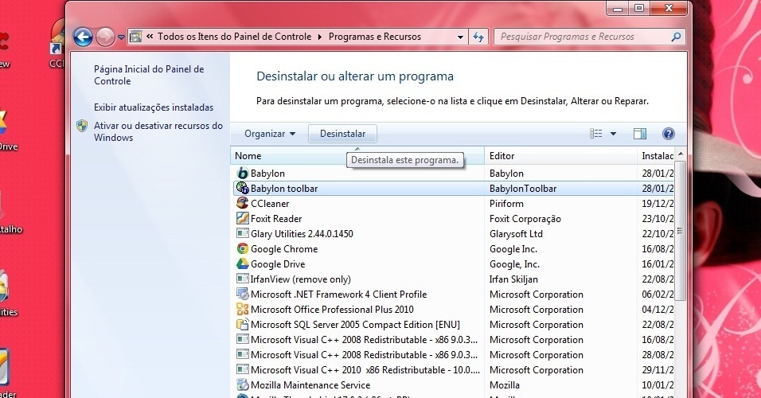Click the Babylon toolbar globe icon
Viewport: 761px width, 398px height.
click(x=242, y=188)
